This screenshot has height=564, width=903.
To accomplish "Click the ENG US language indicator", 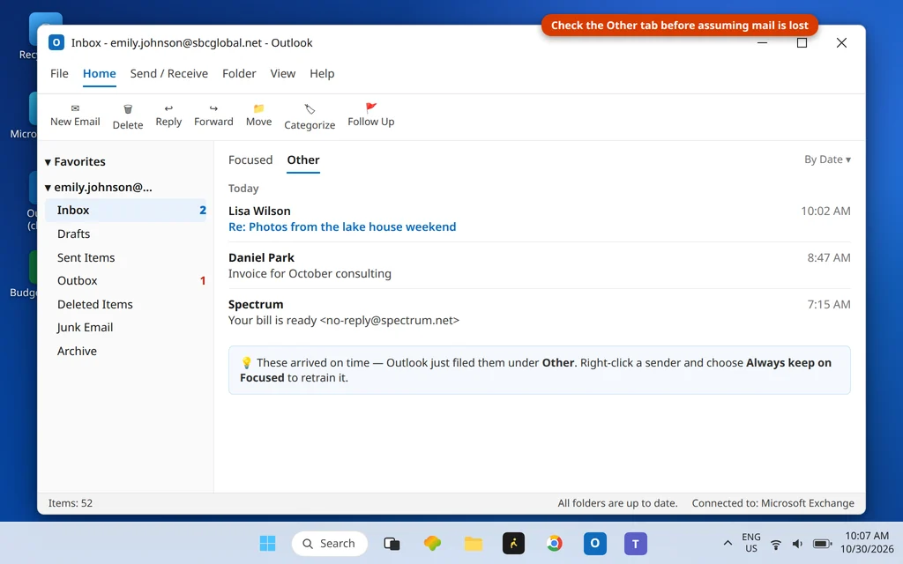I will [x=751, y=543].
